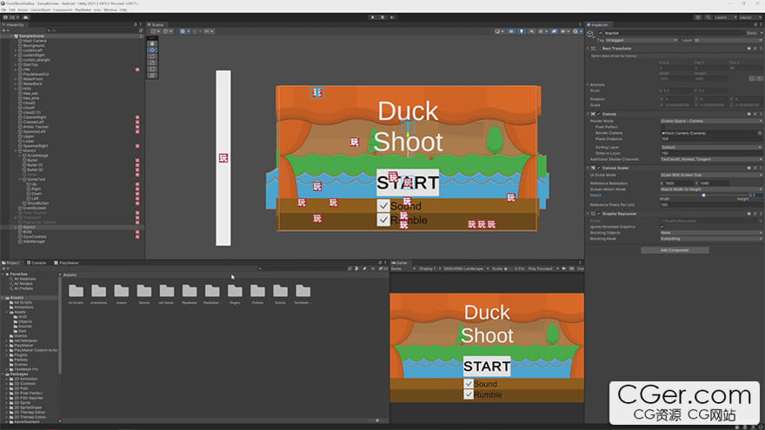The height and width of the screenshot is (430, 765).
Task: Collapse the MainUI hierarchy item
Action: [x=16, y=150]
